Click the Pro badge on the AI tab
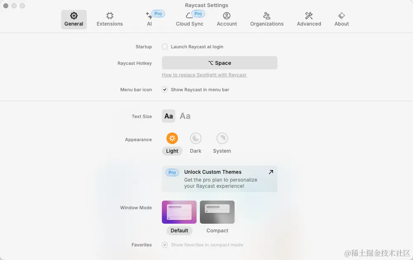The image size is (413, 260). [158, 14]
